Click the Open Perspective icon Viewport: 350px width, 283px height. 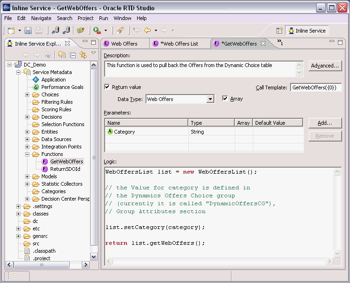click(x=279, y=30)
